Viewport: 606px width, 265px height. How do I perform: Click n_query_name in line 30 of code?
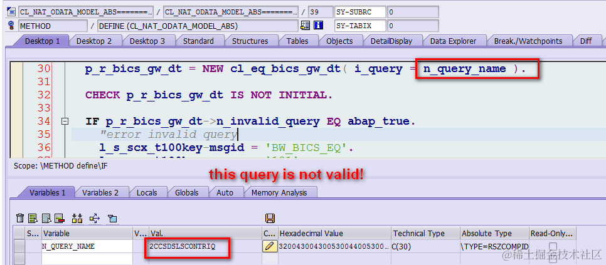click(x=465, y=69)
